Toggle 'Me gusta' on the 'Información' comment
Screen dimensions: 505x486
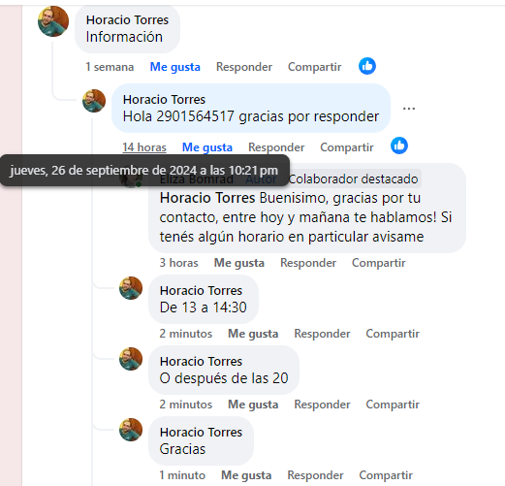pyautogui.click(x=175, y=67)
